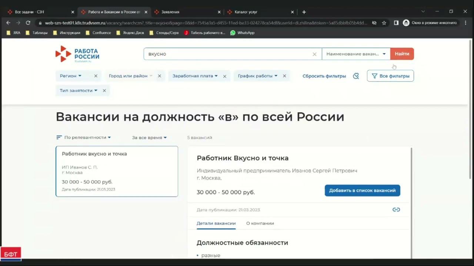This screenshot has height=266, width=474.
Task: Click the Найти search button
Action: [x=402, y=54]
